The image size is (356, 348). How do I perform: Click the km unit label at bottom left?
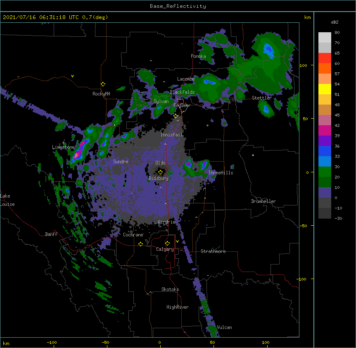point(6,343)
